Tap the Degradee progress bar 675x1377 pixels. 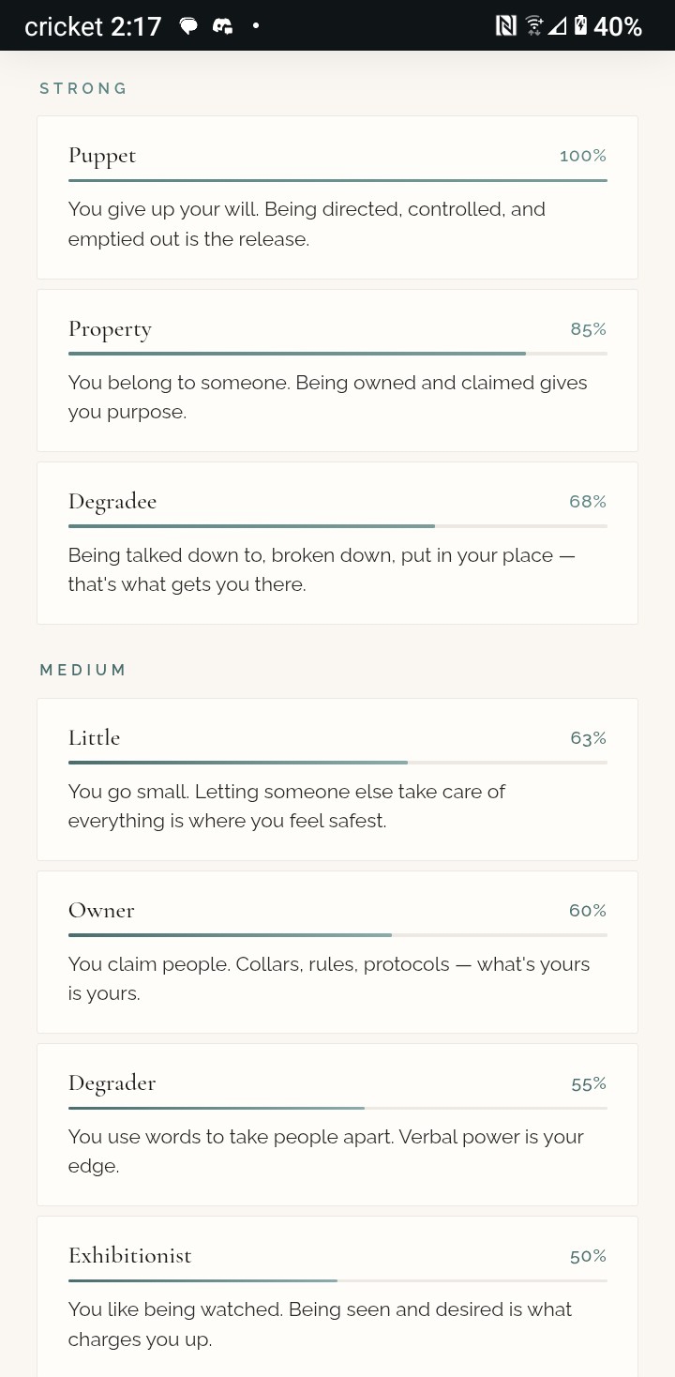pos(337,526)
